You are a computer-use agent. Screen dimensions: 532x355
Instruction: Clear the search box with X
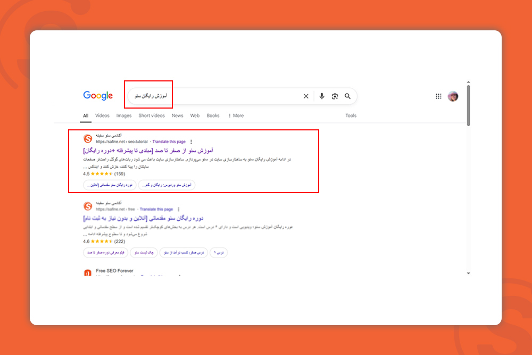(x=306, y=96)
